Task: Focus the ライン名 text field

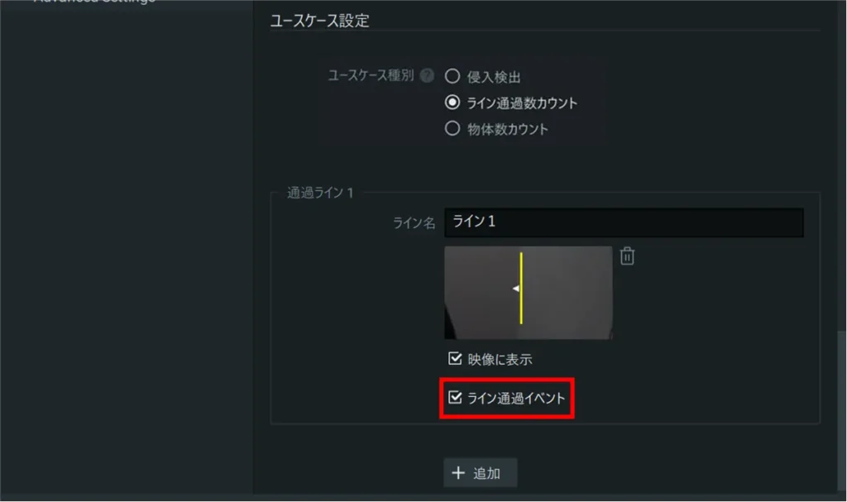Action: click(x=624, y=222)
